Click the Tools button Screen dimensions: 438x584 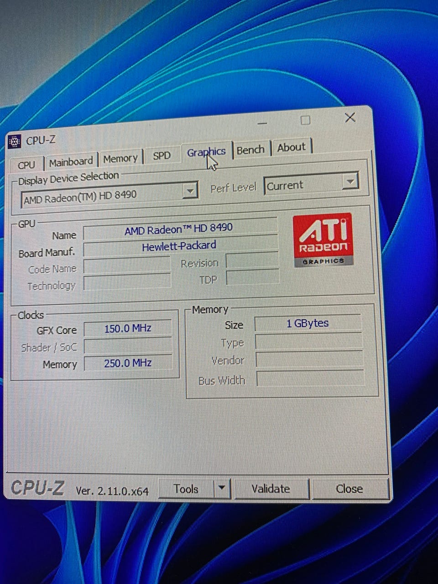pos(186,489)
